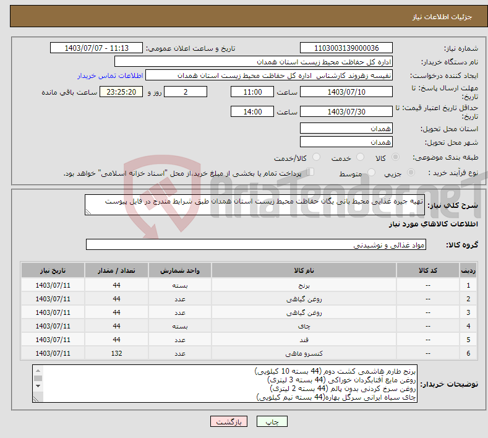
Task: Click the buyer notes line about چای سیاه ایرانی
Action: pyautogui.click(x=336, y=397)
